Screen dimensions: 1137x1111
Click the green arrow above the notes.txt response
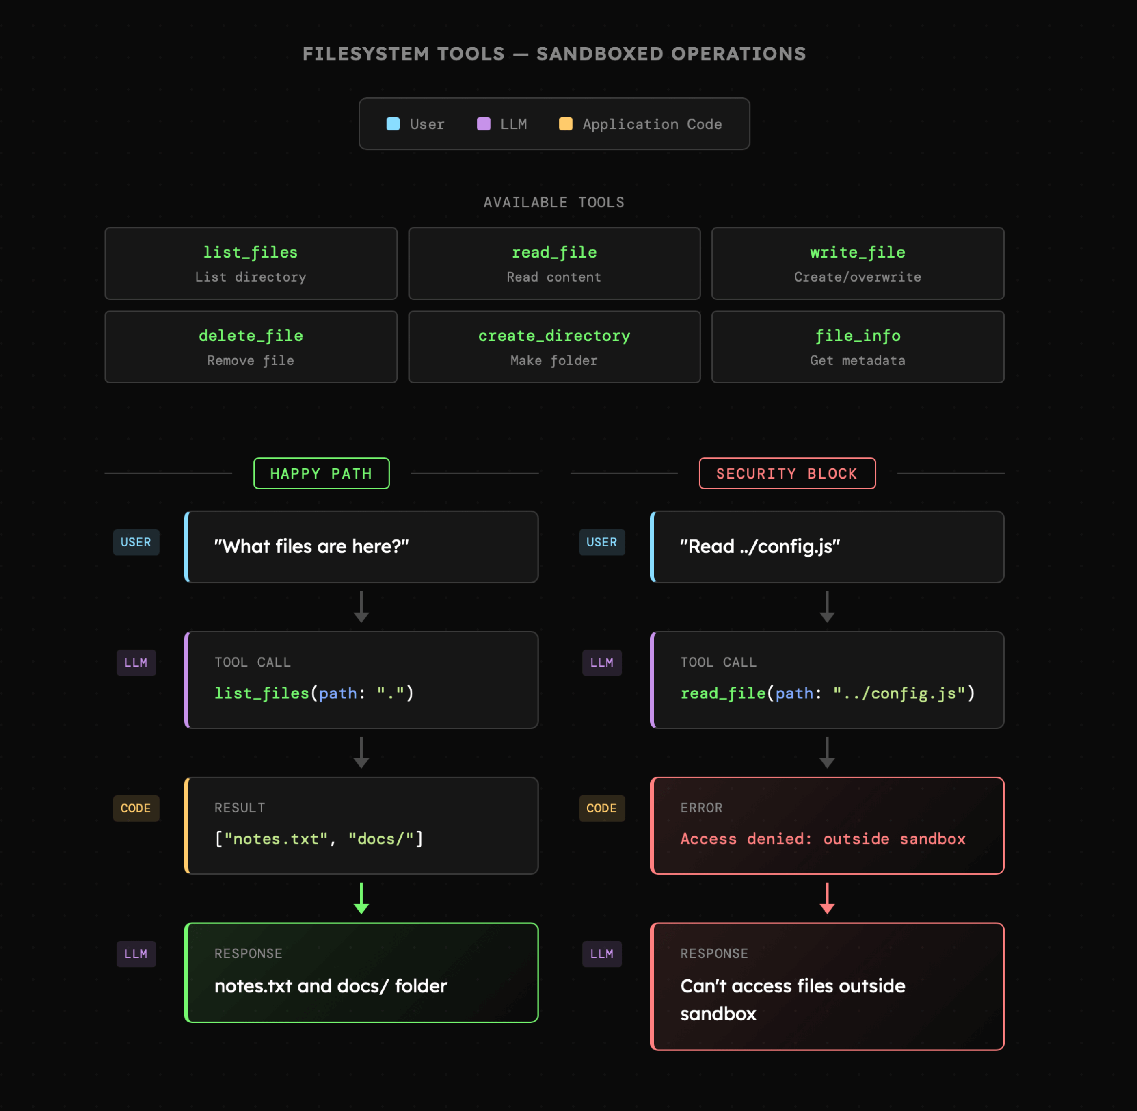tap(361, 898)
